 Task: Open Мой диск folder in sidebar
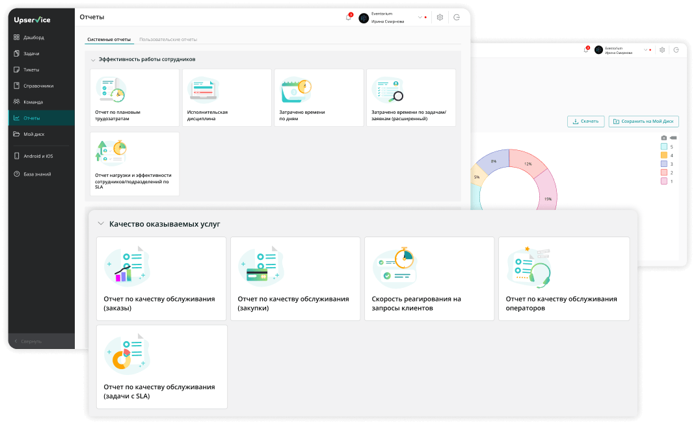click(x=33, y=134)
